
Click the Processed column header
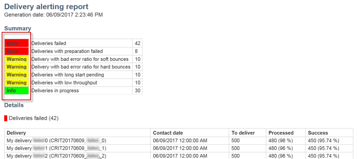click(281, 133)
